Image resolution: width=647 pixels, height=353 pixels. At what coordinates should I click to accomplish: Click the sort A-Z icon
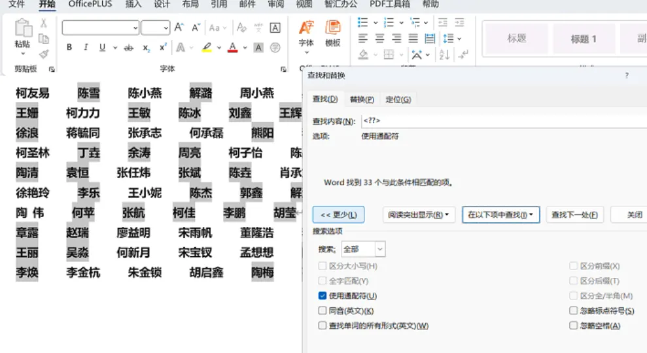click(444, 54)
